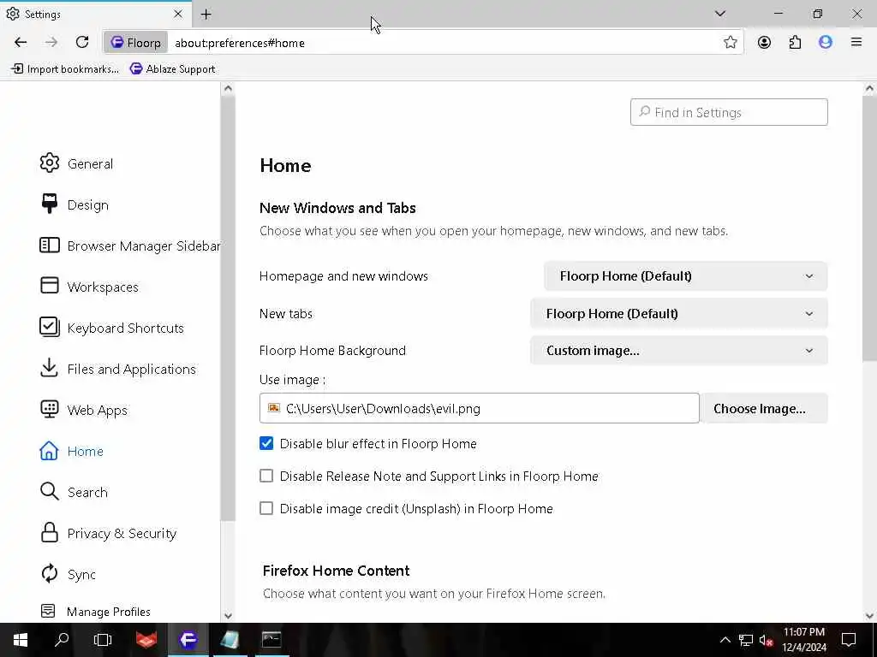Viewport: 877px width, 657px height.
Task: Expand Floorp Home Background dropdown
Action: click(678, 350)
